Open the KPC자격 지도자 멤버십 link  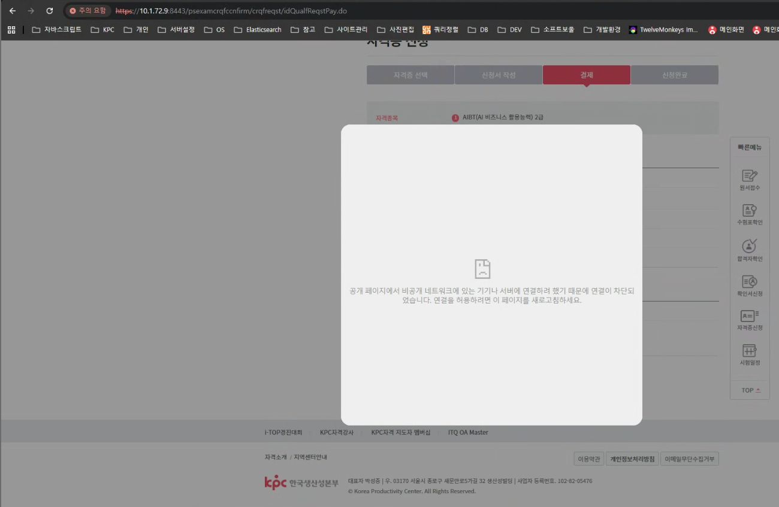tap(401, 432)
